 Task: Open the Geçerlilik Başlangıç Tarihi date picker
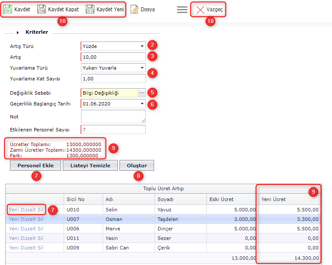tap(142, 104)
